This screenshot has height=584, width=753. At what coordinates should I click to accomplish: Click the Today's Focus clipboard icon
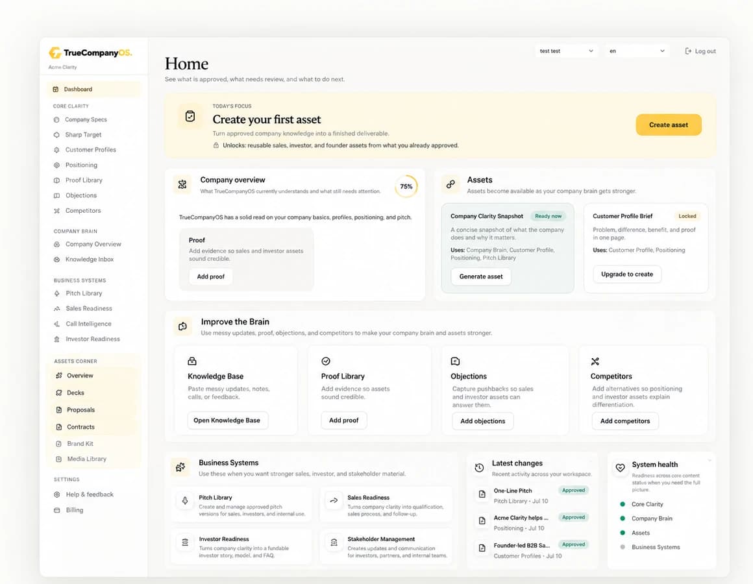coord(190,116)
